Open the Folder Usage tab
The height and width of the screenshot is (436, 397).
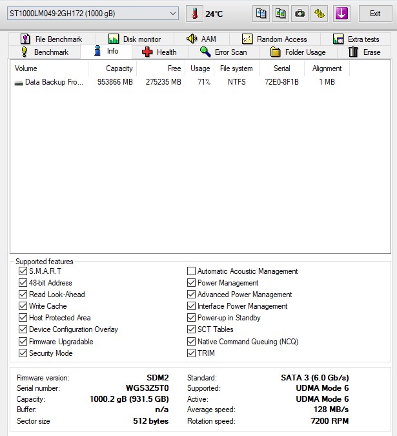pos(298,52)
